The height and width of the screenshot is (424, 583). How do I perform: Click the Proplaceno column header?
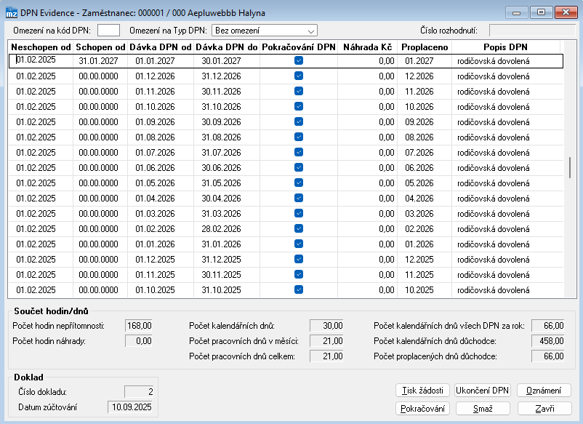tap(424, 47)
